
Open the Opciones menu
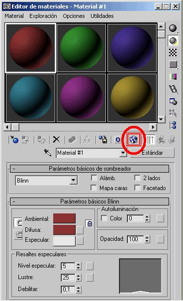(x=74, y=16)
